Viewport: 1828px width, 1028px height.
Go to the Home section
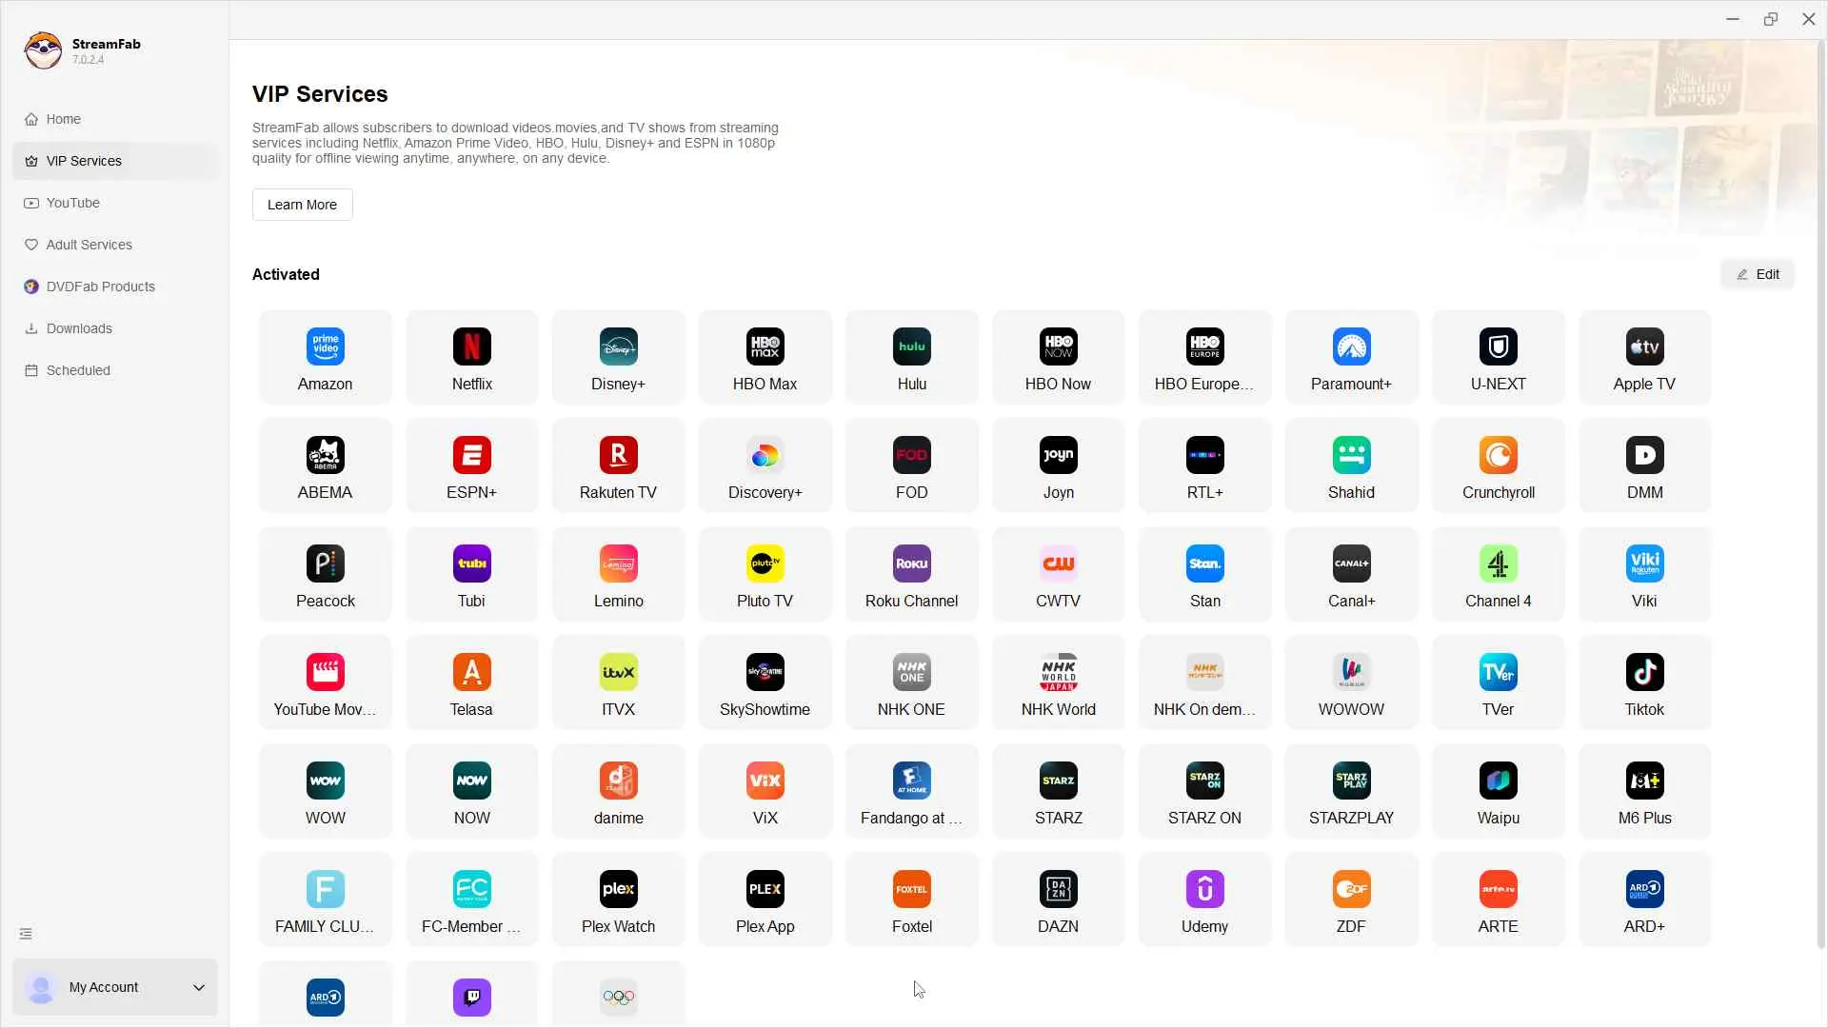[x=115, y=119]
